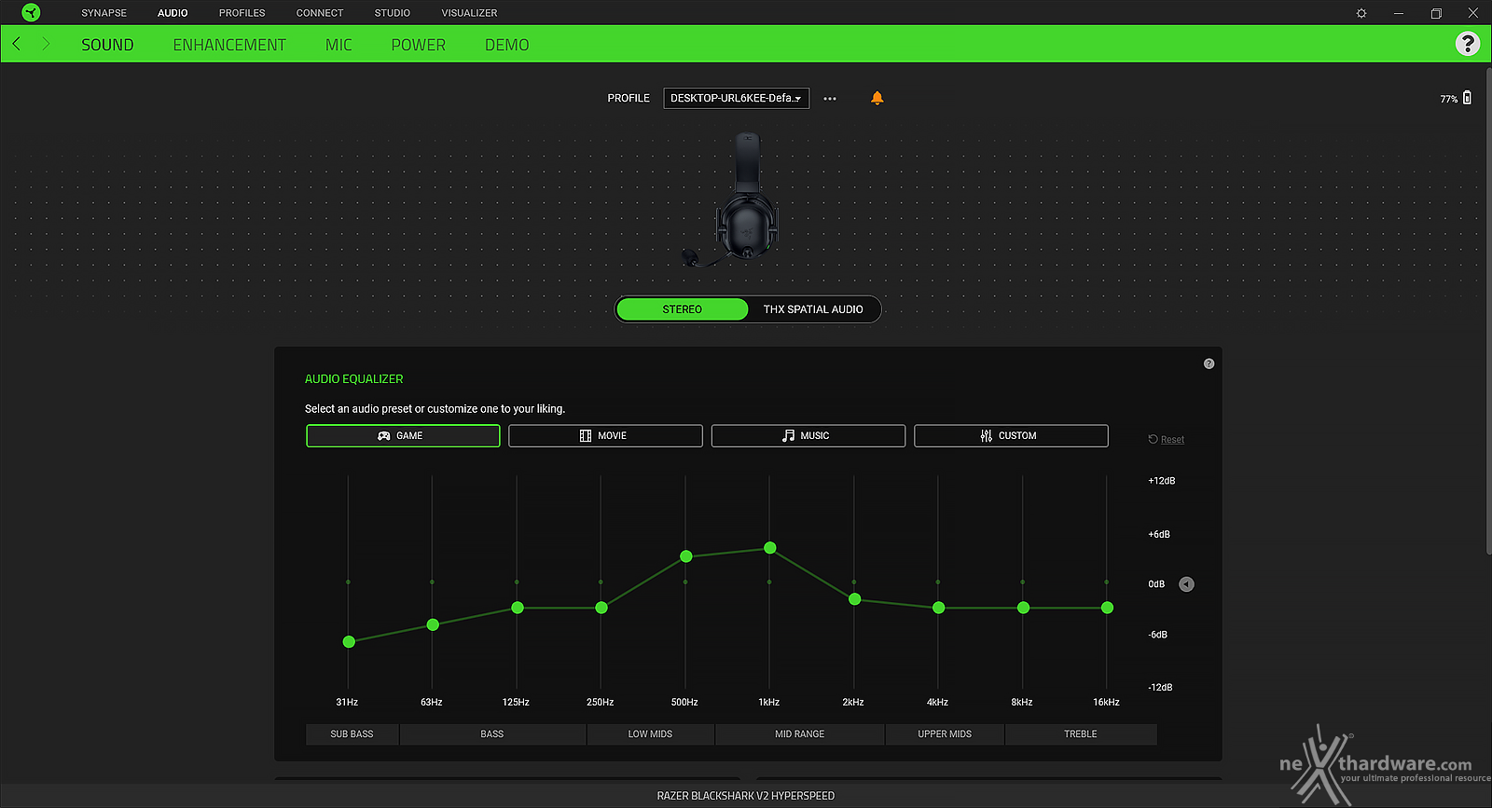1492x808 pixels.
Task: Select the CUSTOM equalizer preset
Action: (x=1011, y=436)
